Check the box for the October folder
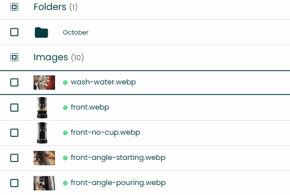This screenshot has height=195, width=290. click(x=14, y=32)
